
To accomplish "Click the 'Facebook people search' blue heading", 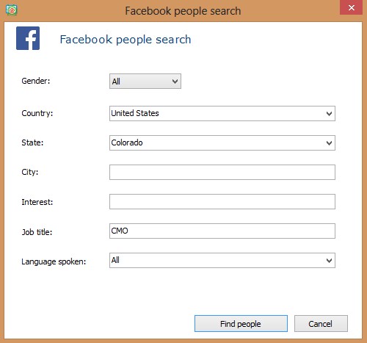I will [126, 40].
